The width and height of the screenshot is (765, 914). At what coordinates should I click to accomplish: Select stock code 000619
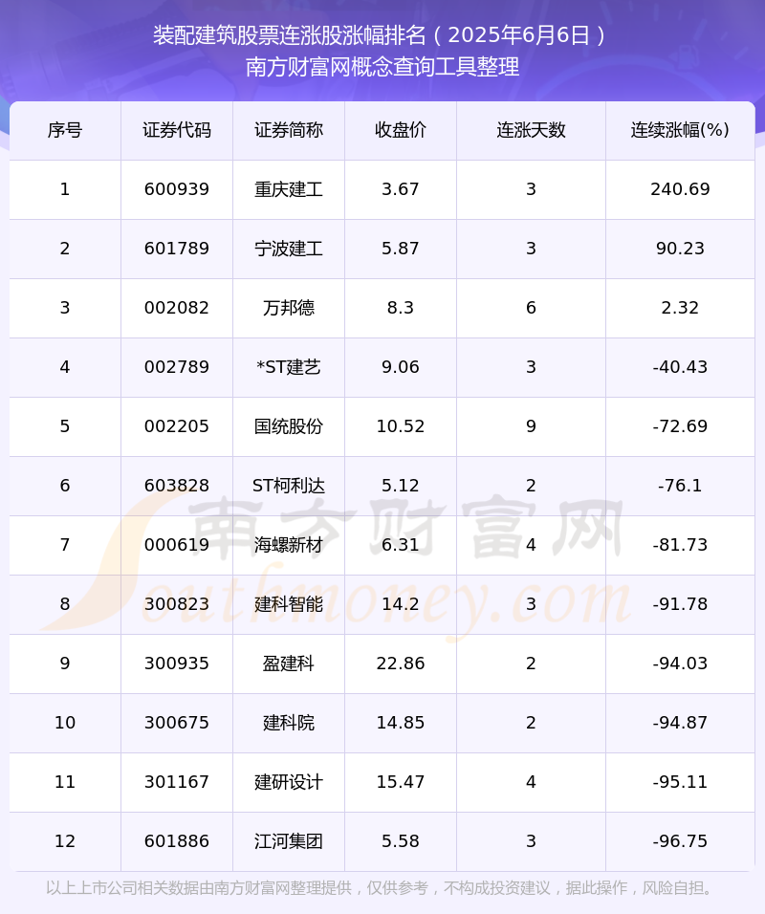[x=177, y=545]
